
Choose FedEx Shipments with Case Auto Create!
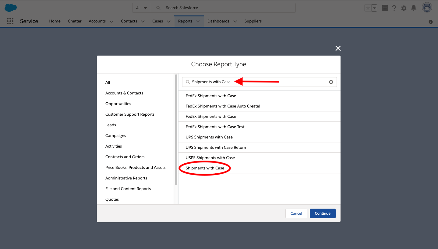260,106
